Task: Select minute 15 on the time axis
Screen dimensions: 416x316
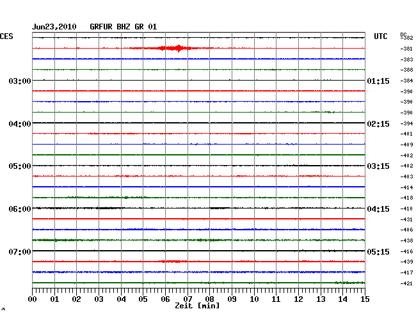Action: [x=365, y=299]
